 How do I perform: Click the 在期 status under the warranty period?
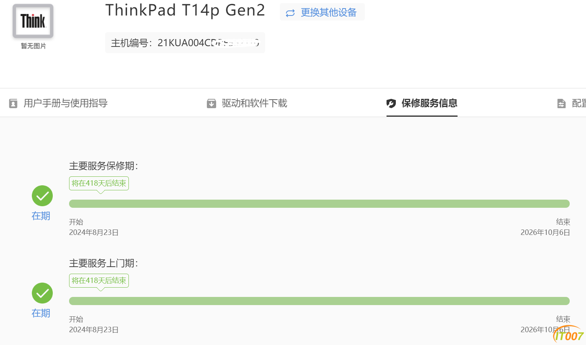click(x=41, y=216)
